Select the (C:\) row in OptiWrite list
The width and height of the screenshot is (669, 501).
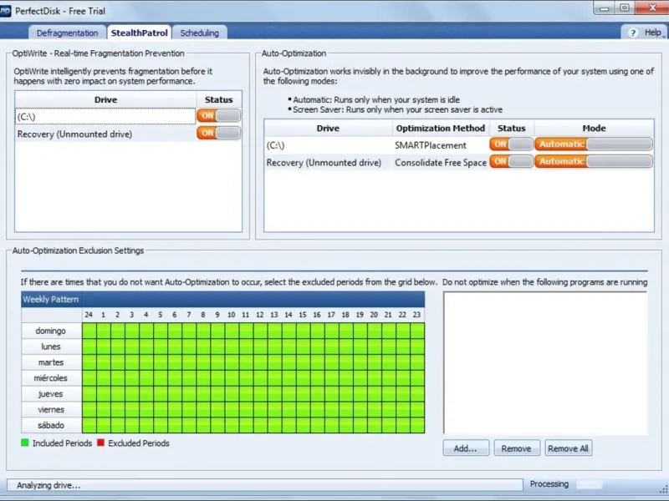pyautogui.click(x=105, y=116)
